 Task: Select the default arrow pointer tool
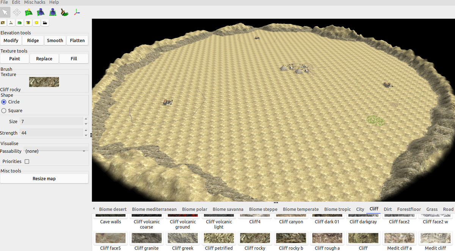click(5, 12)
